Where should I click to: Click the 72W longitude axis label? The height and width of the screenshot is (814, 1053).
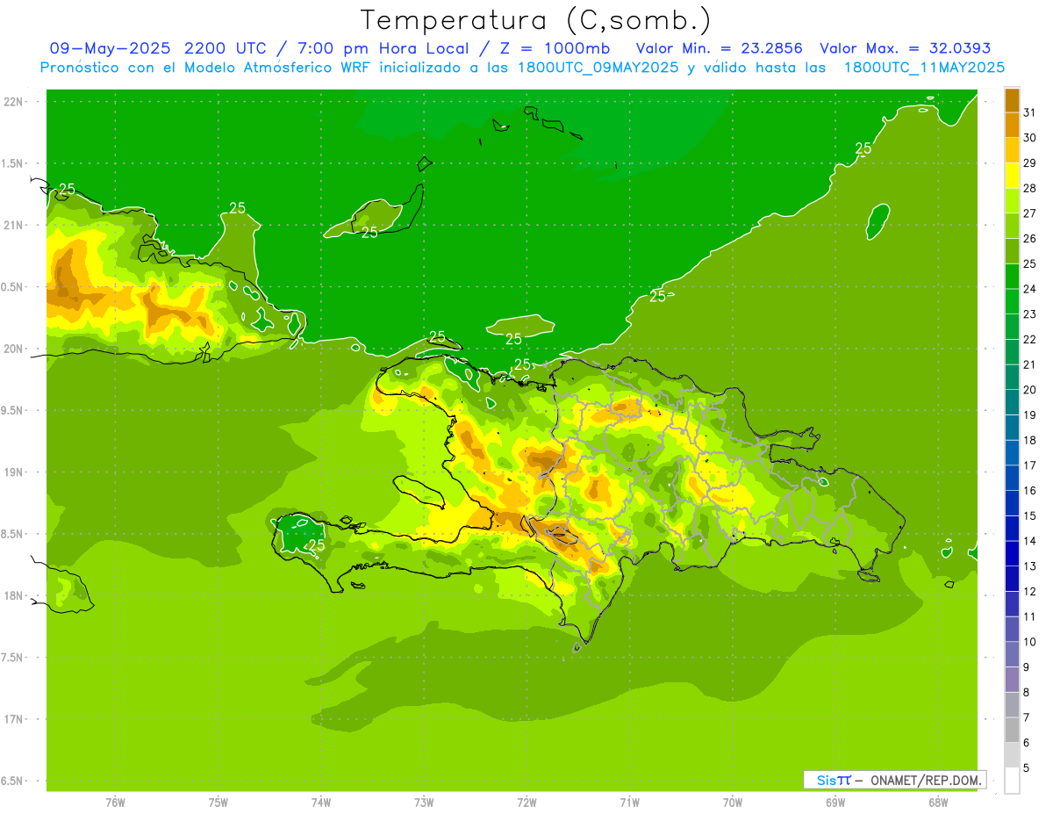[526, 803]
